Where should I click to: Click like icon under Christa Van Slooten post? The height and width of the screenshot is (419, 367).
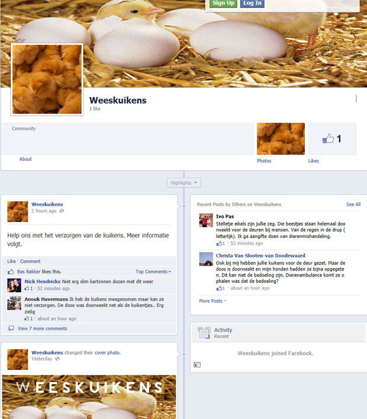pos(219,288)
